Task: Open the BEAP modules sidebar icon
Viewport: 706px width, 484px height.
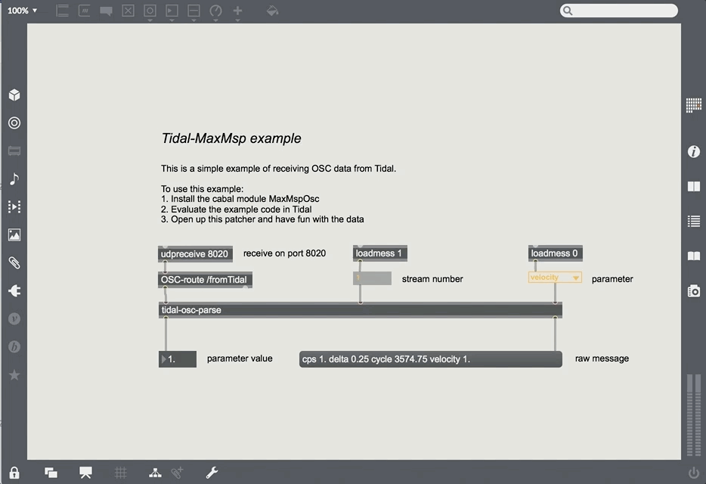Action: point(14,346)
